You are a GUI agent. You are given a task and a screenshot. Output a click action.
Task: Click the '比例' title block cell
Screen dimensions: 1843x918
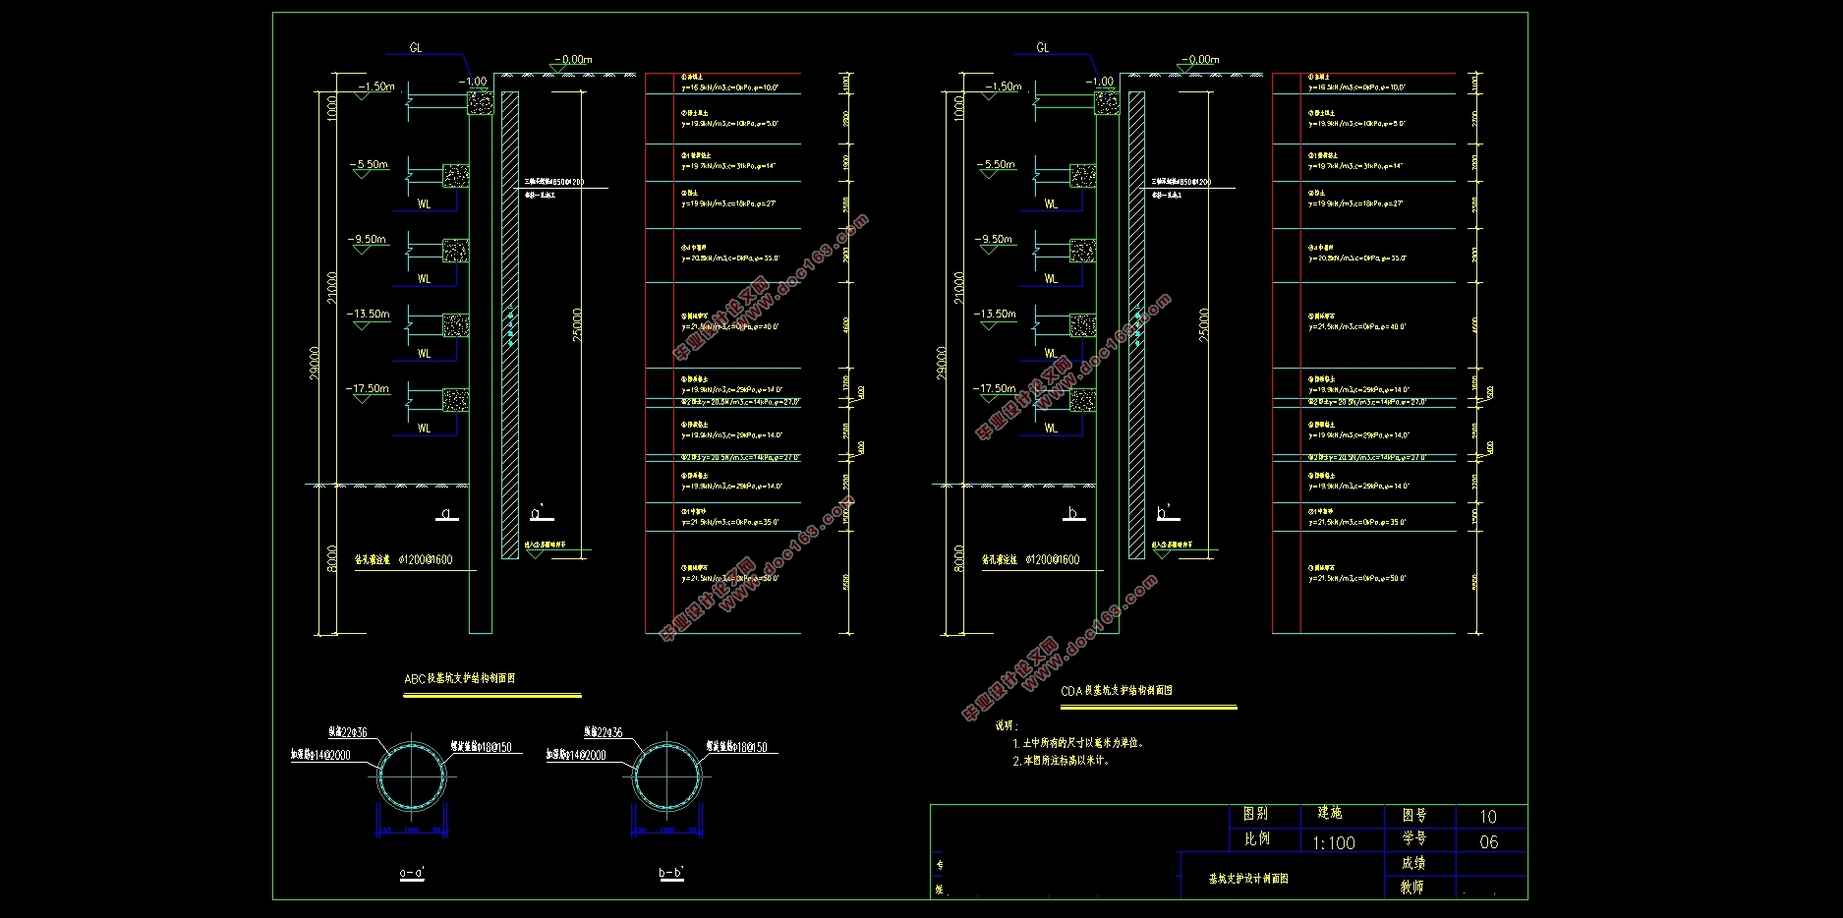click(1257, 839)
